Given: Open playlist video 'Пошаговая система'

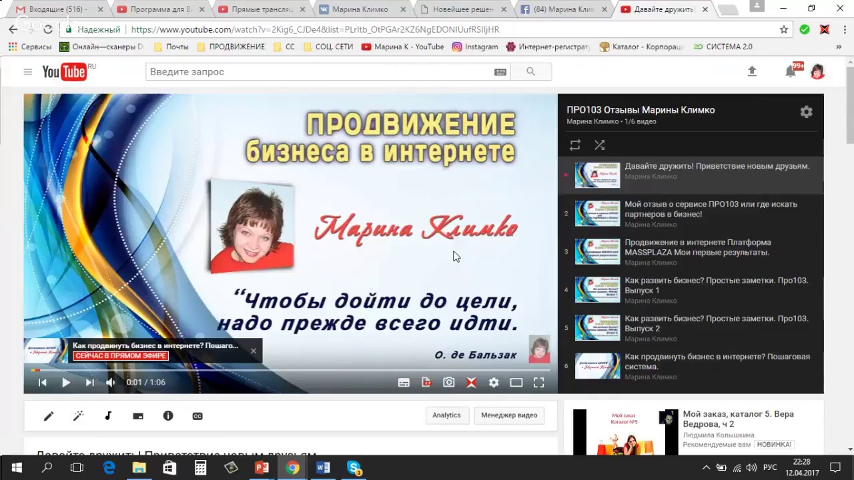Looking at the screenshot, I should tap(691, 365).
